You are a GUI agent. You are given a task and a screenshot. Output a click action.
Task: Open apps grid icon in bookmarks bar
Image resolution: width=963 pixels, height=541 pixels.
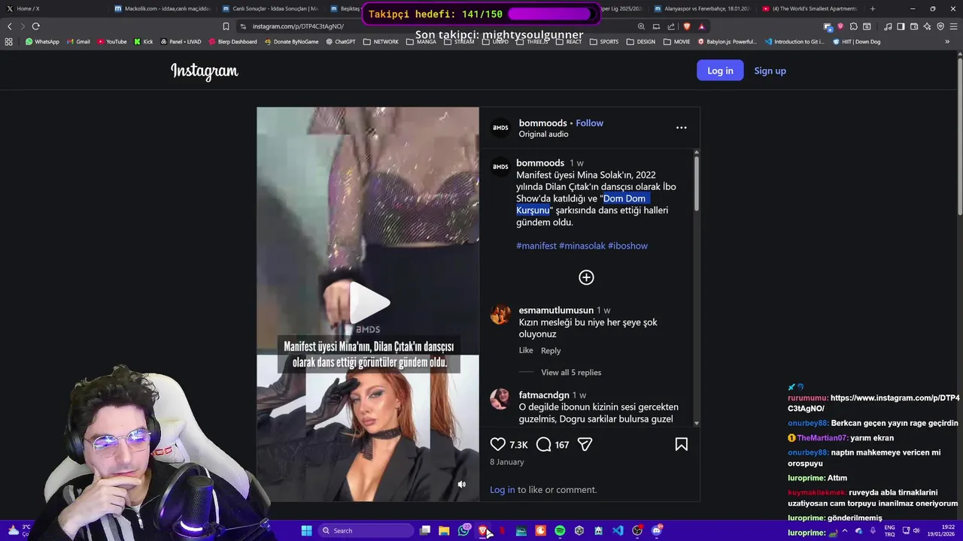pos(9,41)
